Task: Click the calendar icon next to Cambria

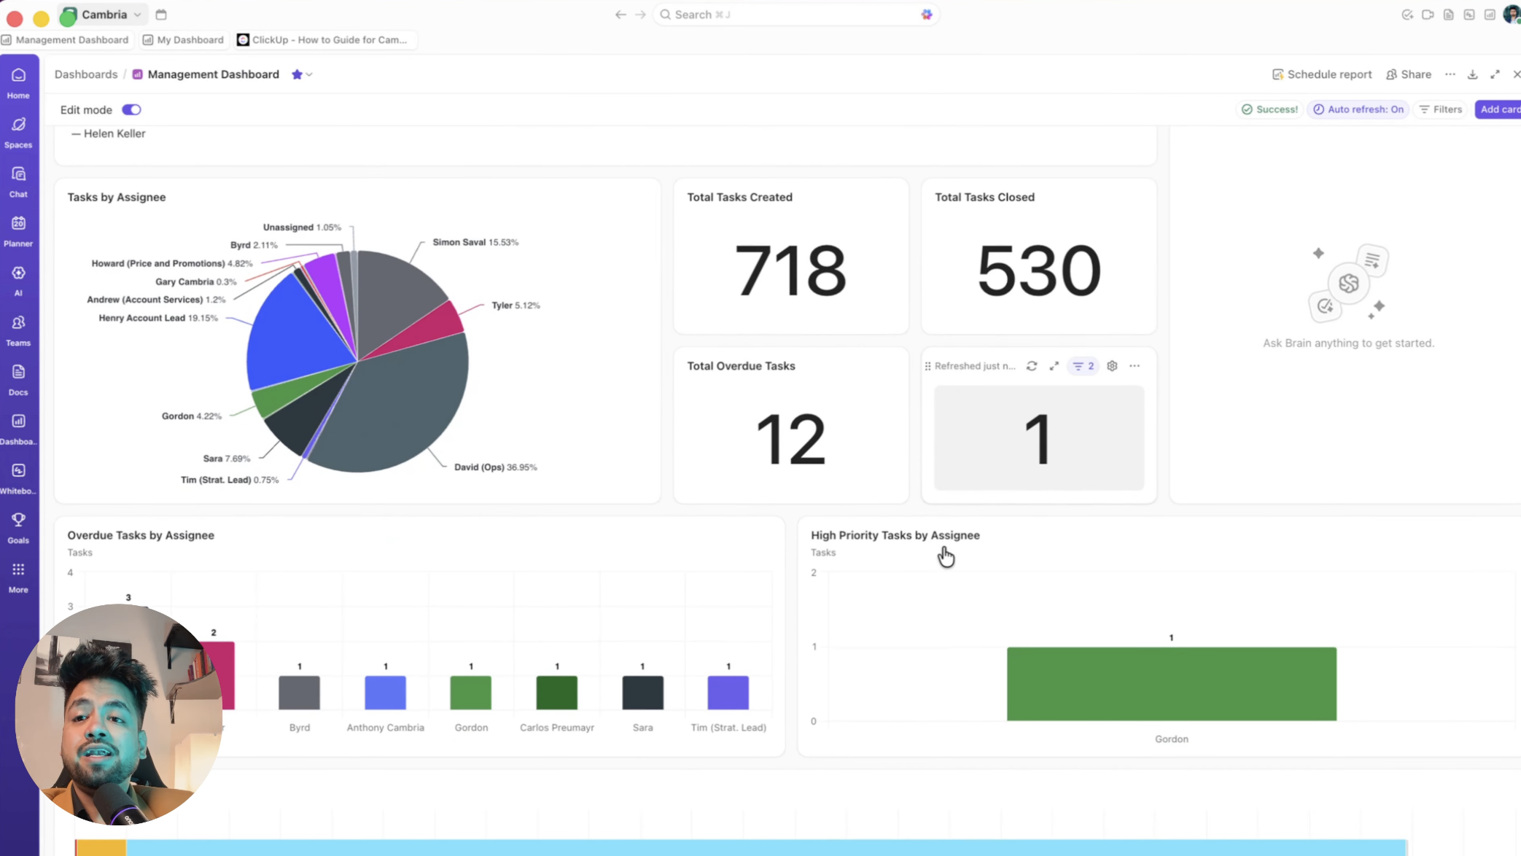Action: [x=161, y=15]
